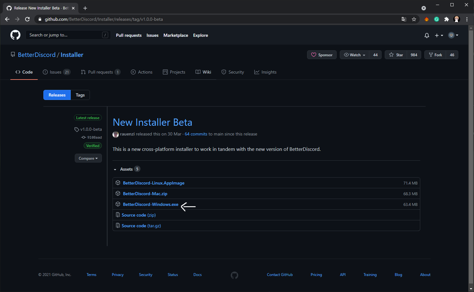Screen dimensions: 474x292
Task: Open the Compare dropdown
Action: [88, 158]
